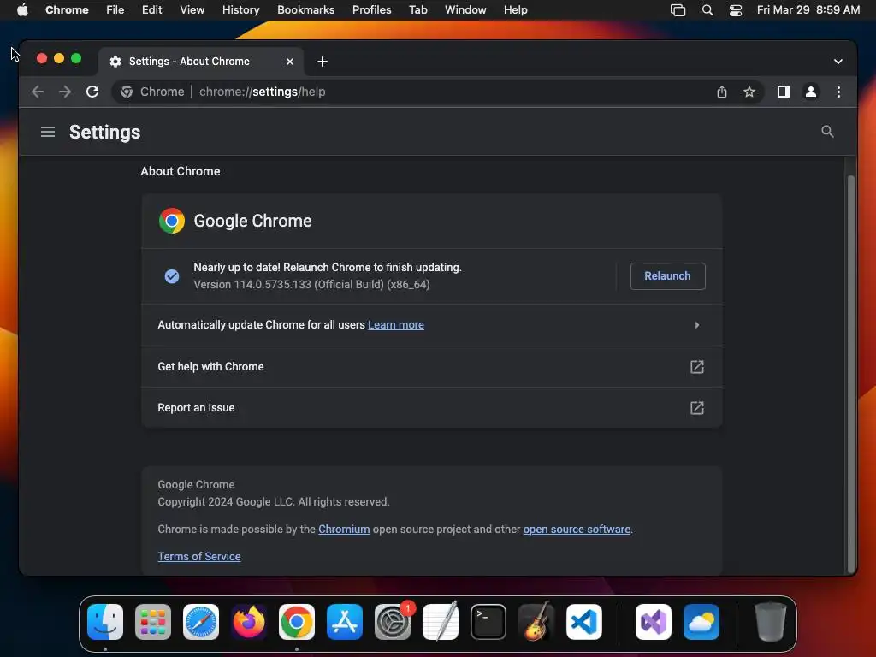
Task: Launch Terminal from the Dock
Action: (488, 622)
